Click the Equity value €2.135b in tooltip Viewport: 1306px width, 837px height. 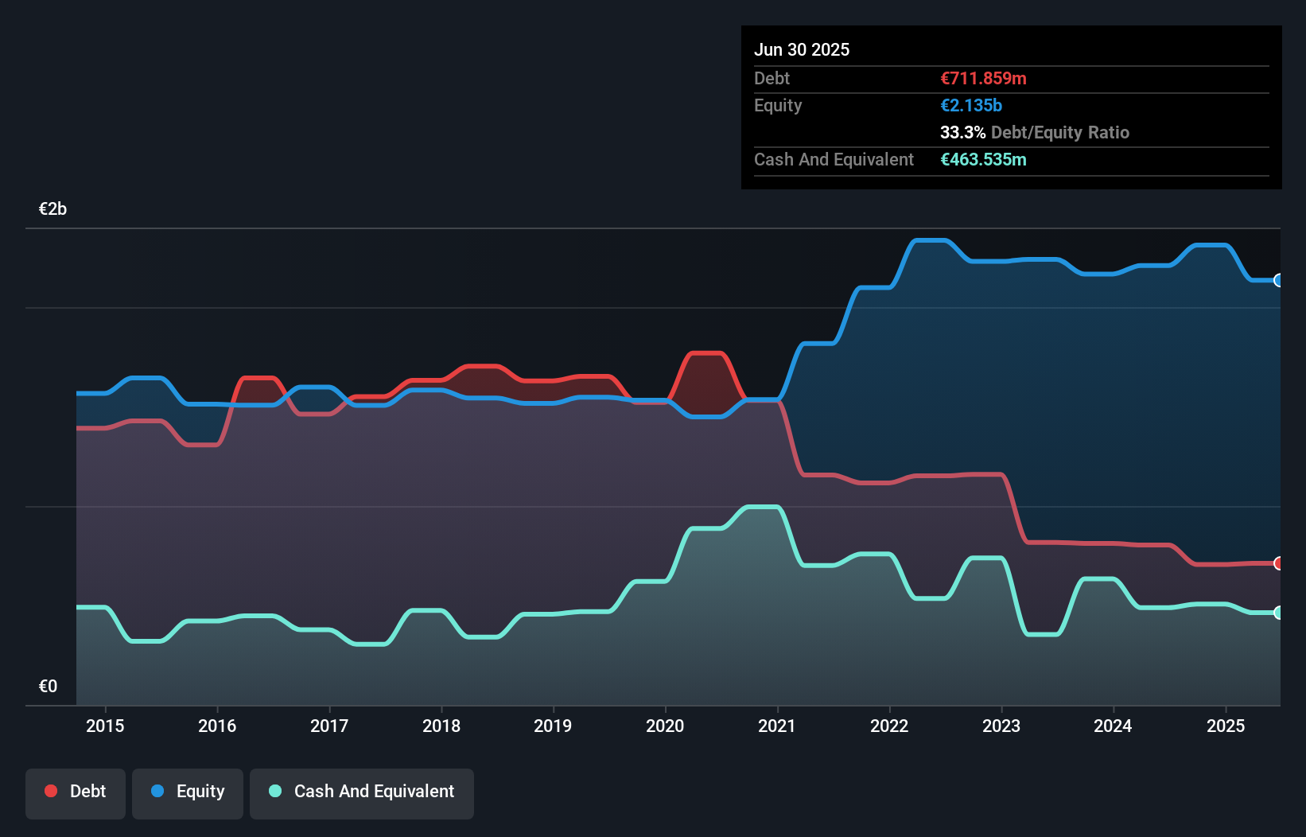970,105
